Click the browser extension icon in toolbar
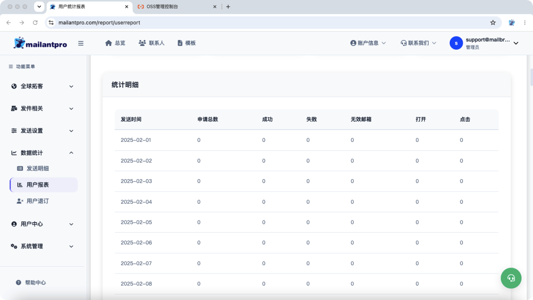The height and width of the screenshot is (300, 533). pyautogui.click(x=512, y=23)
